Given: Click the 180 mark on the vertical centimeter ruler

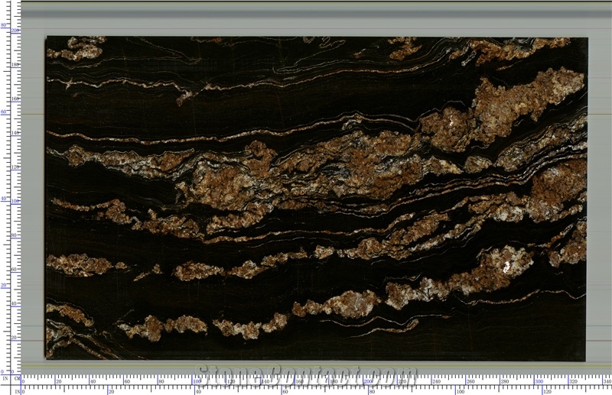Looking at the screenshot, I should point(15,64).
